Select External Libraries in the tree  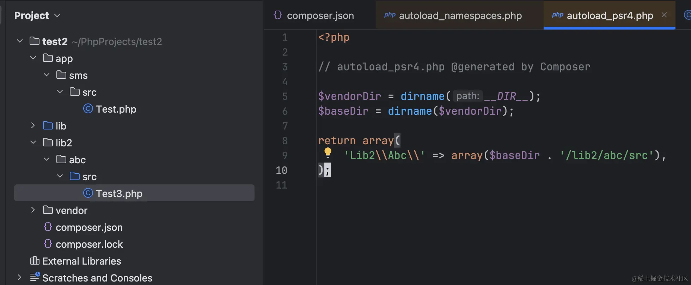[82, 261]
